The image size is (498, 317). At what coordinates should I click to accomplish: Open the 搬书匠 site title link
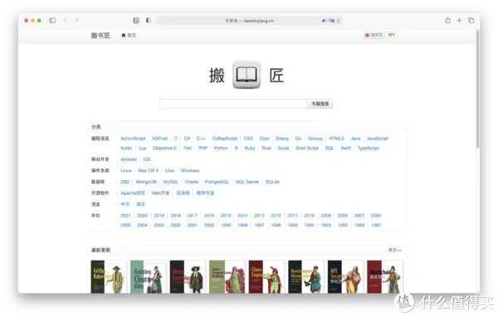pos(100,35)
